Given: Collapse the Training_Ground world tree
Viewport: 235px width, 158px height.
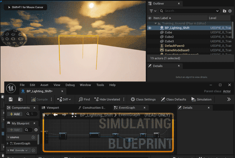Looking at the screenshot, I should [156, 23].
